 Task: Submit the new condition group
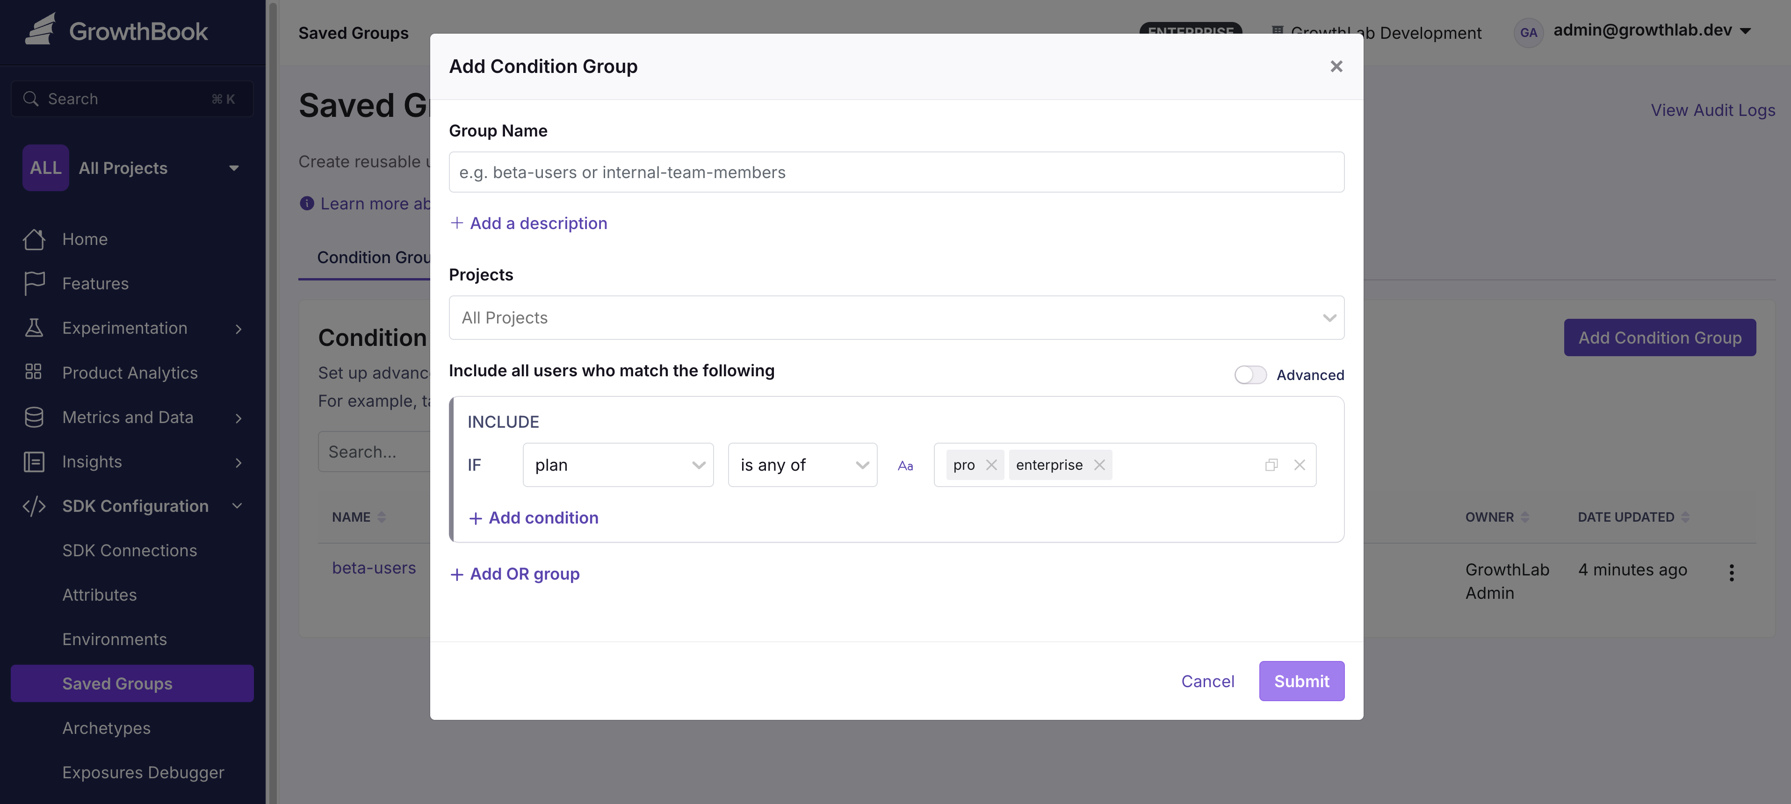[x=1301, y=681]
